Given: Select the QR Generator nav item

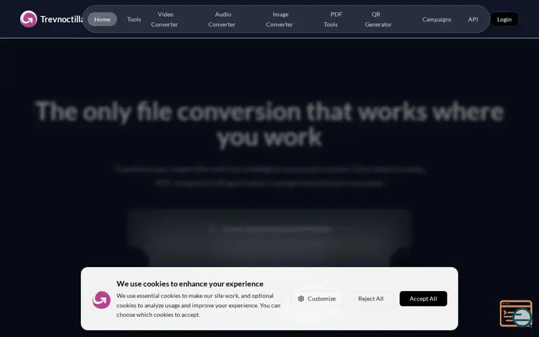Looking at the screenshot, I should point(378,19).
